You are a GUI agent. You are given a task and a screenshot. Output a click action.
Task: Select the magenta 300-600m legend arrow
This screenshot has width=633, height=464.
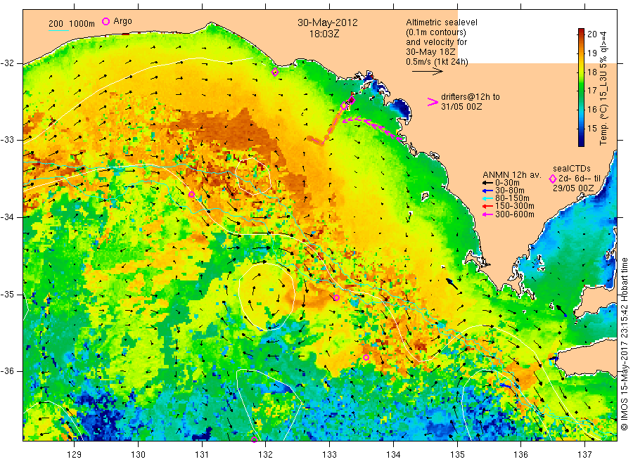487,214
